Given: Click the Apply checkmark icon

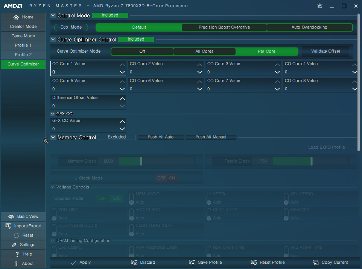Looking at the screenshot, I should coord(73,263).
